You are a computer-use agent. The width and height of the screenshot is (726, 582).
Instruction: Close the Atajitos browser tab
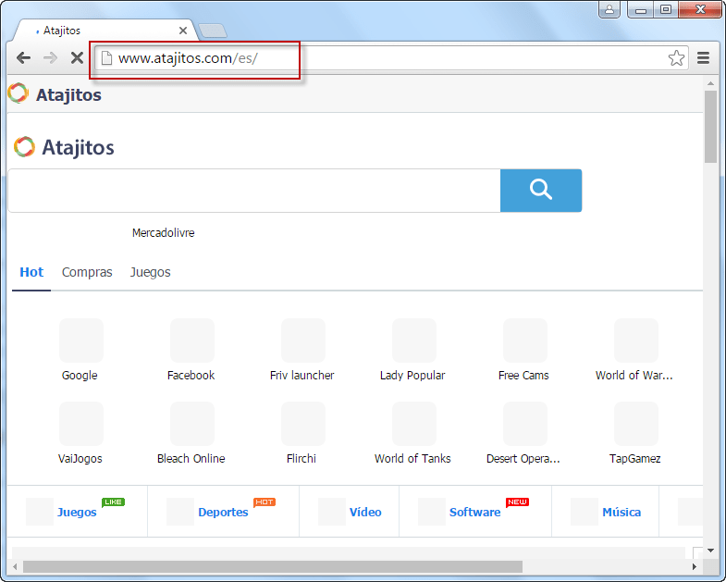pos(183,31)
